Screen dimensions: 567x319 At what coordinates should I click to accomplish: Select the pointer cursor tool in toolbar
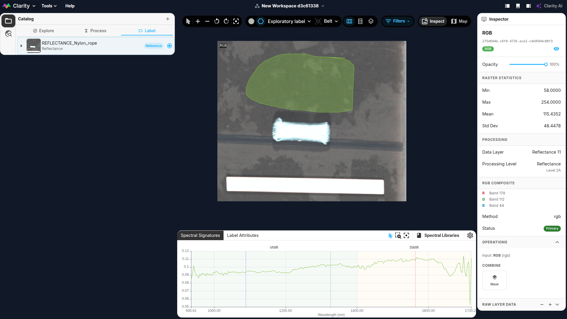[x=188, y=21]
